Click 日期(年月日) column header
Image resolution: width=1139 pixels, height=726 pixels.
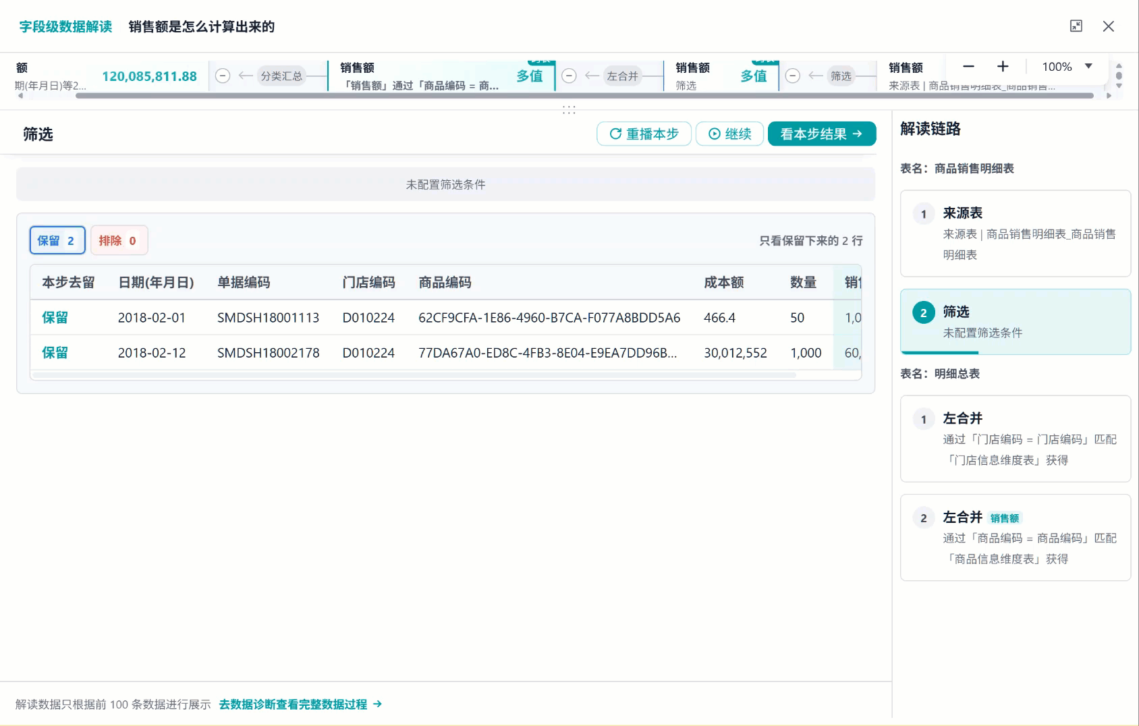(156, 283)
